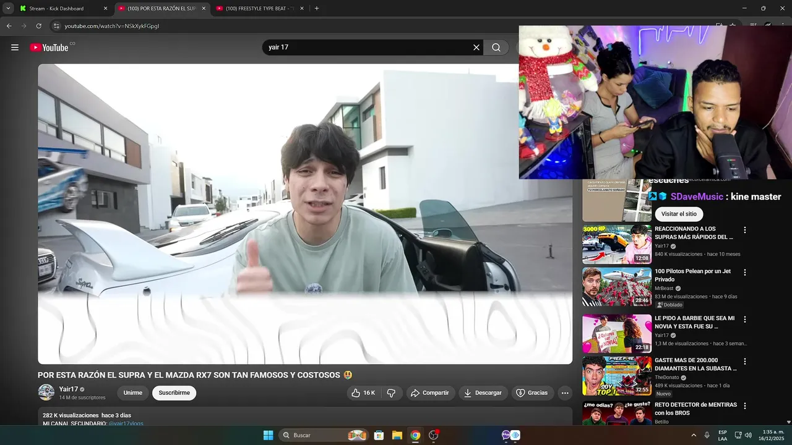Screen dimensions: 792x445
Task: Open options menu for Gaste mas de 200.000 video
Action: [745, 361]
